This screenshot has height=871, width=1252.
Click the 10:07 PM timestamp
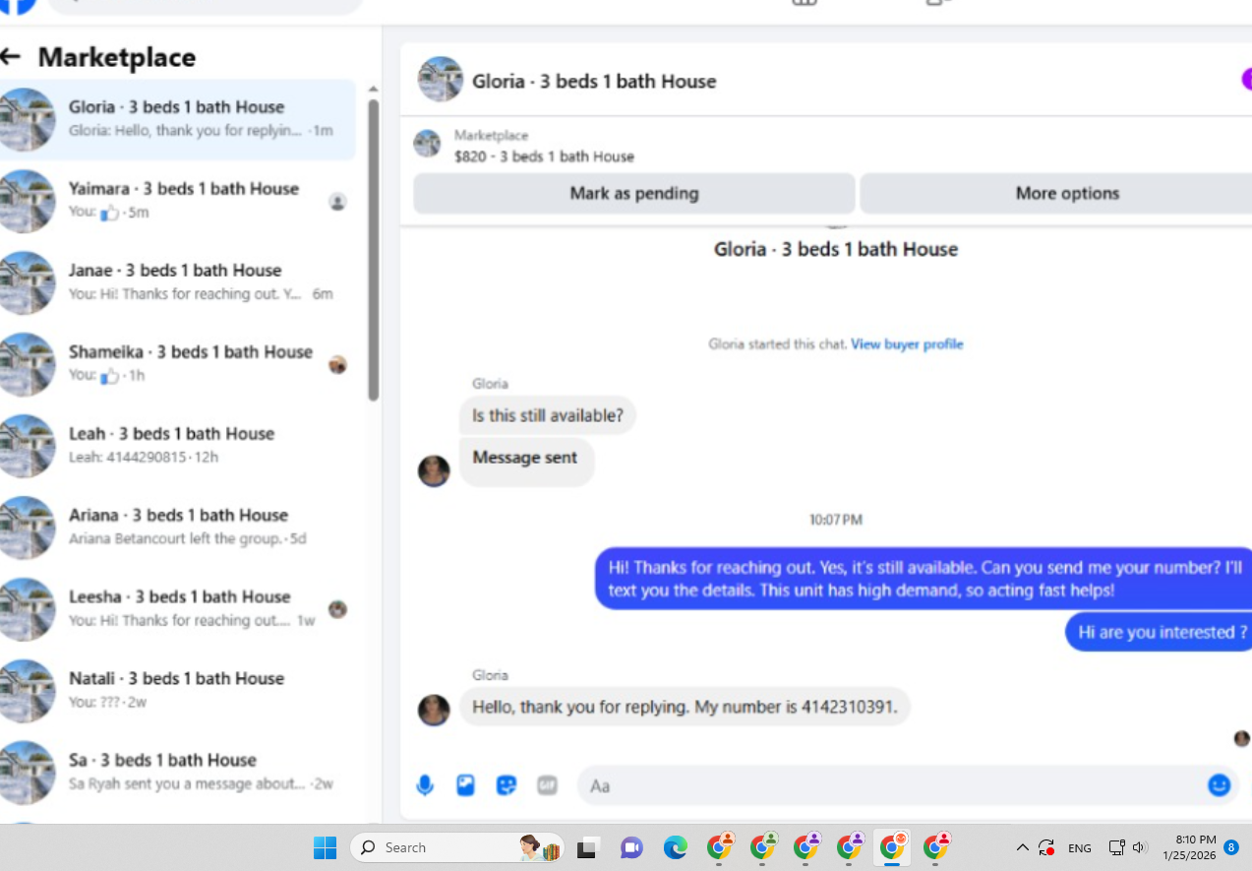tap(836, 520)
